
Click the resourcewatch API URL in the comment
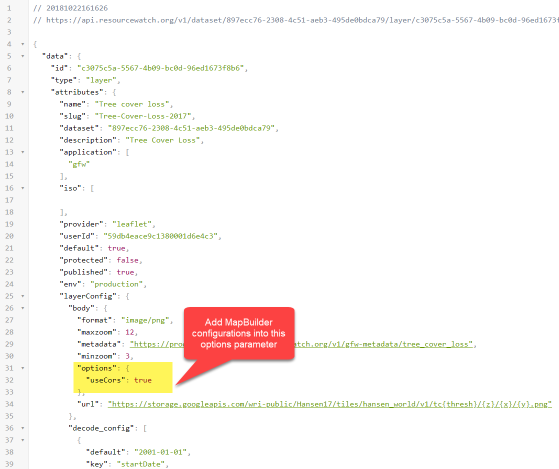(x=300, y=20)
